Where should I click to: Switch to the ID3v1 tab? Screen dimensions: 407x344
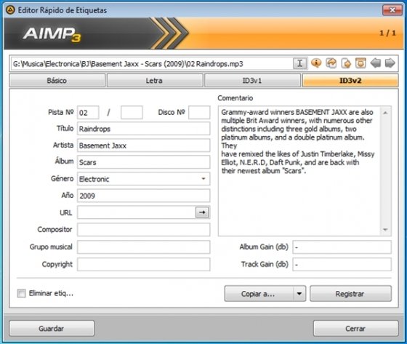[x=252, y=81]
